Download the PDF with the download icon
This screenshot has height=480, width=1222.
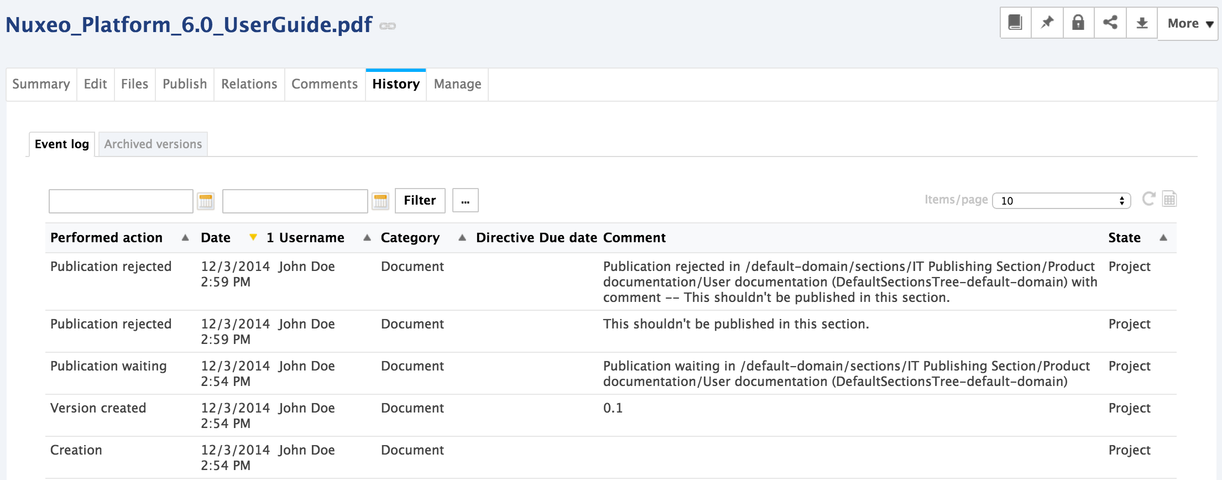1142,23
